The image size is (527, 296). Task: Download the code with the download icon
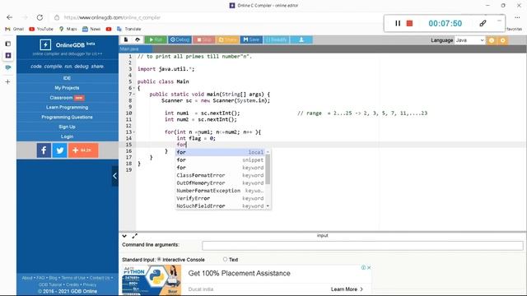tap(301, 39)
